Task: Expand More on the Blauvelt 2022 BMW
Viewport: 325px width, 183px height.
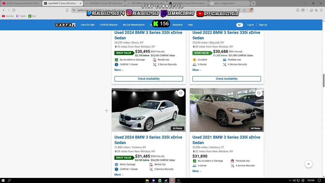Action: [x=197, y=70]
